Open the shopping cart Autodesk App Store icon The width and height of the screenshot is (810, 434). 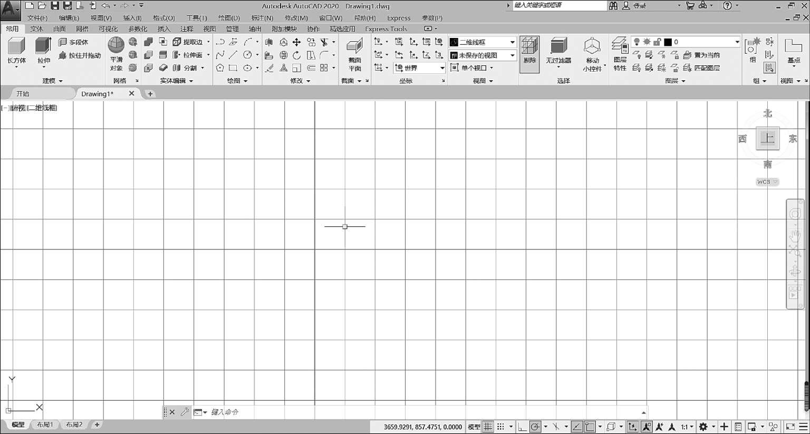pos(690,5)
